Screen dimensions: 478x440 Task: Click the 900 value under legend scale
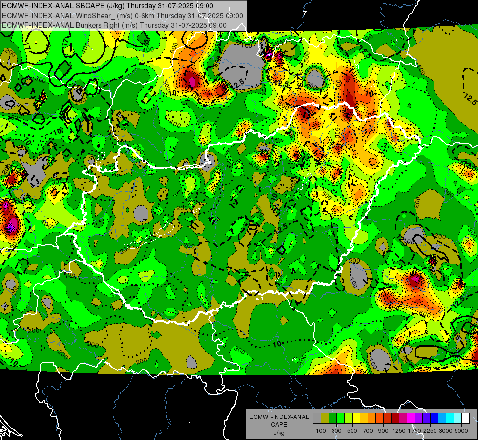[x=383, y=431]
